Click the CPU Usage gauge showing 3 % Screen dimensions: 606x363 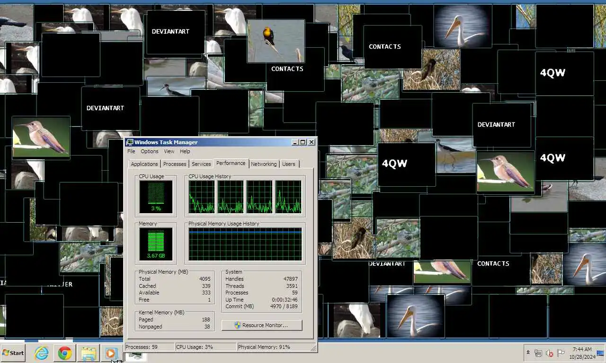point(156,197)
